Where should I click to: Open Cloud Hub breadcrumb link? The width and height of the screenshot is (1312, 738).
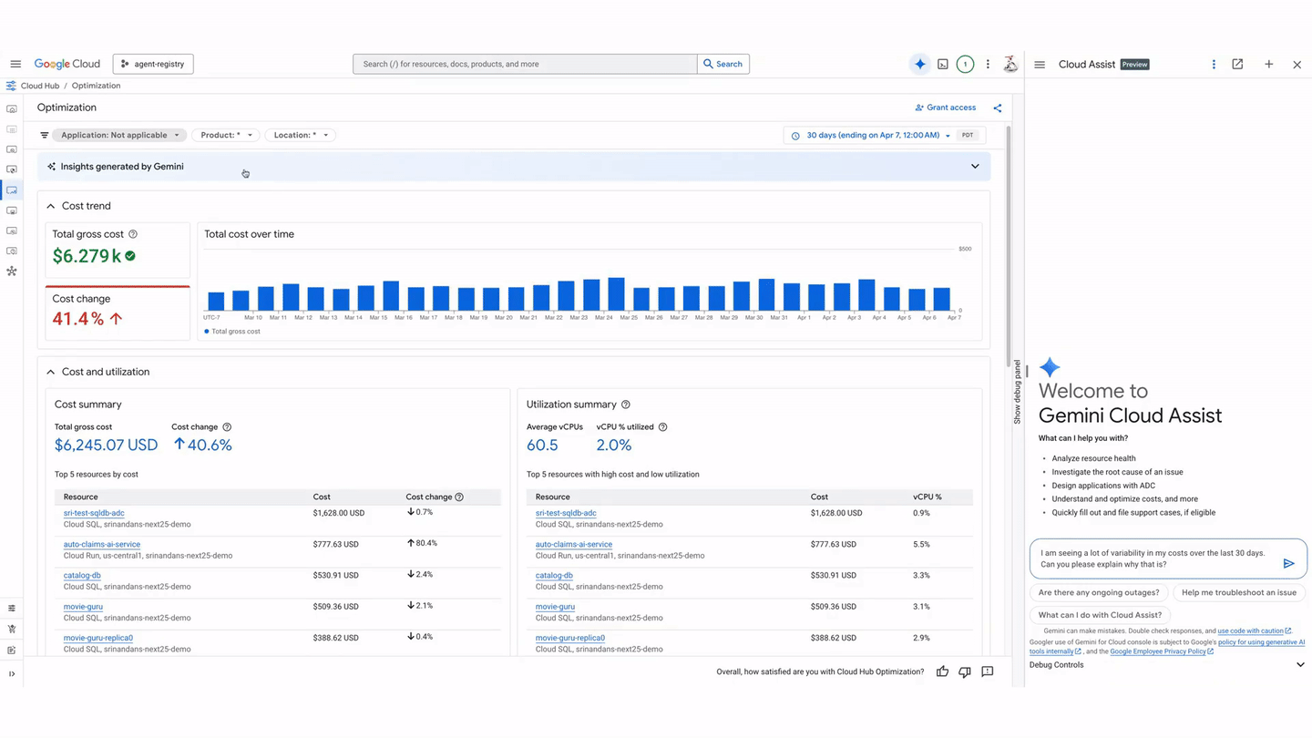40,86
